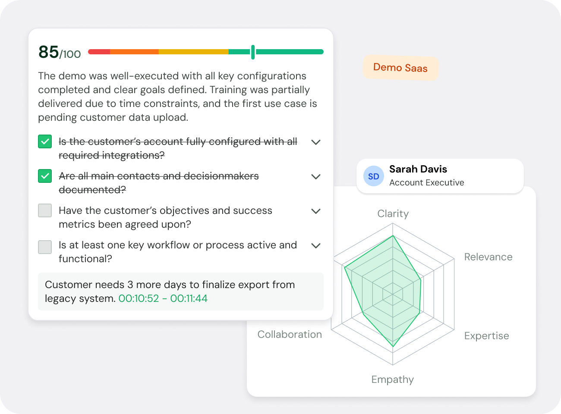Check the key workflow active checkbox

pos(45,247)
